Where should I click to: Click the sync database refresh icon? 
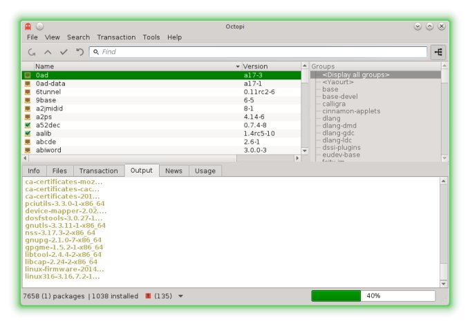(x=32, y=52)
